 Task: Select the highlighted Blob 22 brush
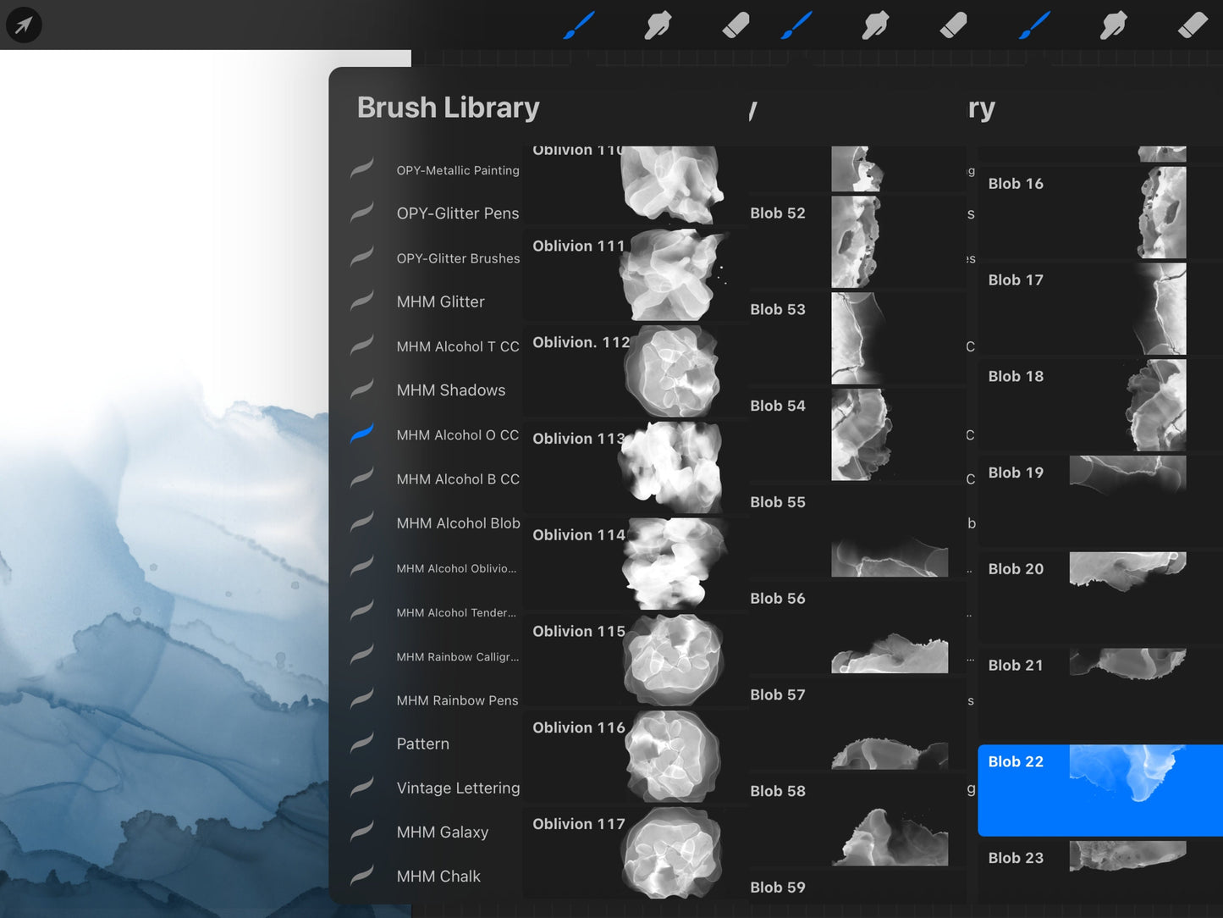point(1099,789)
